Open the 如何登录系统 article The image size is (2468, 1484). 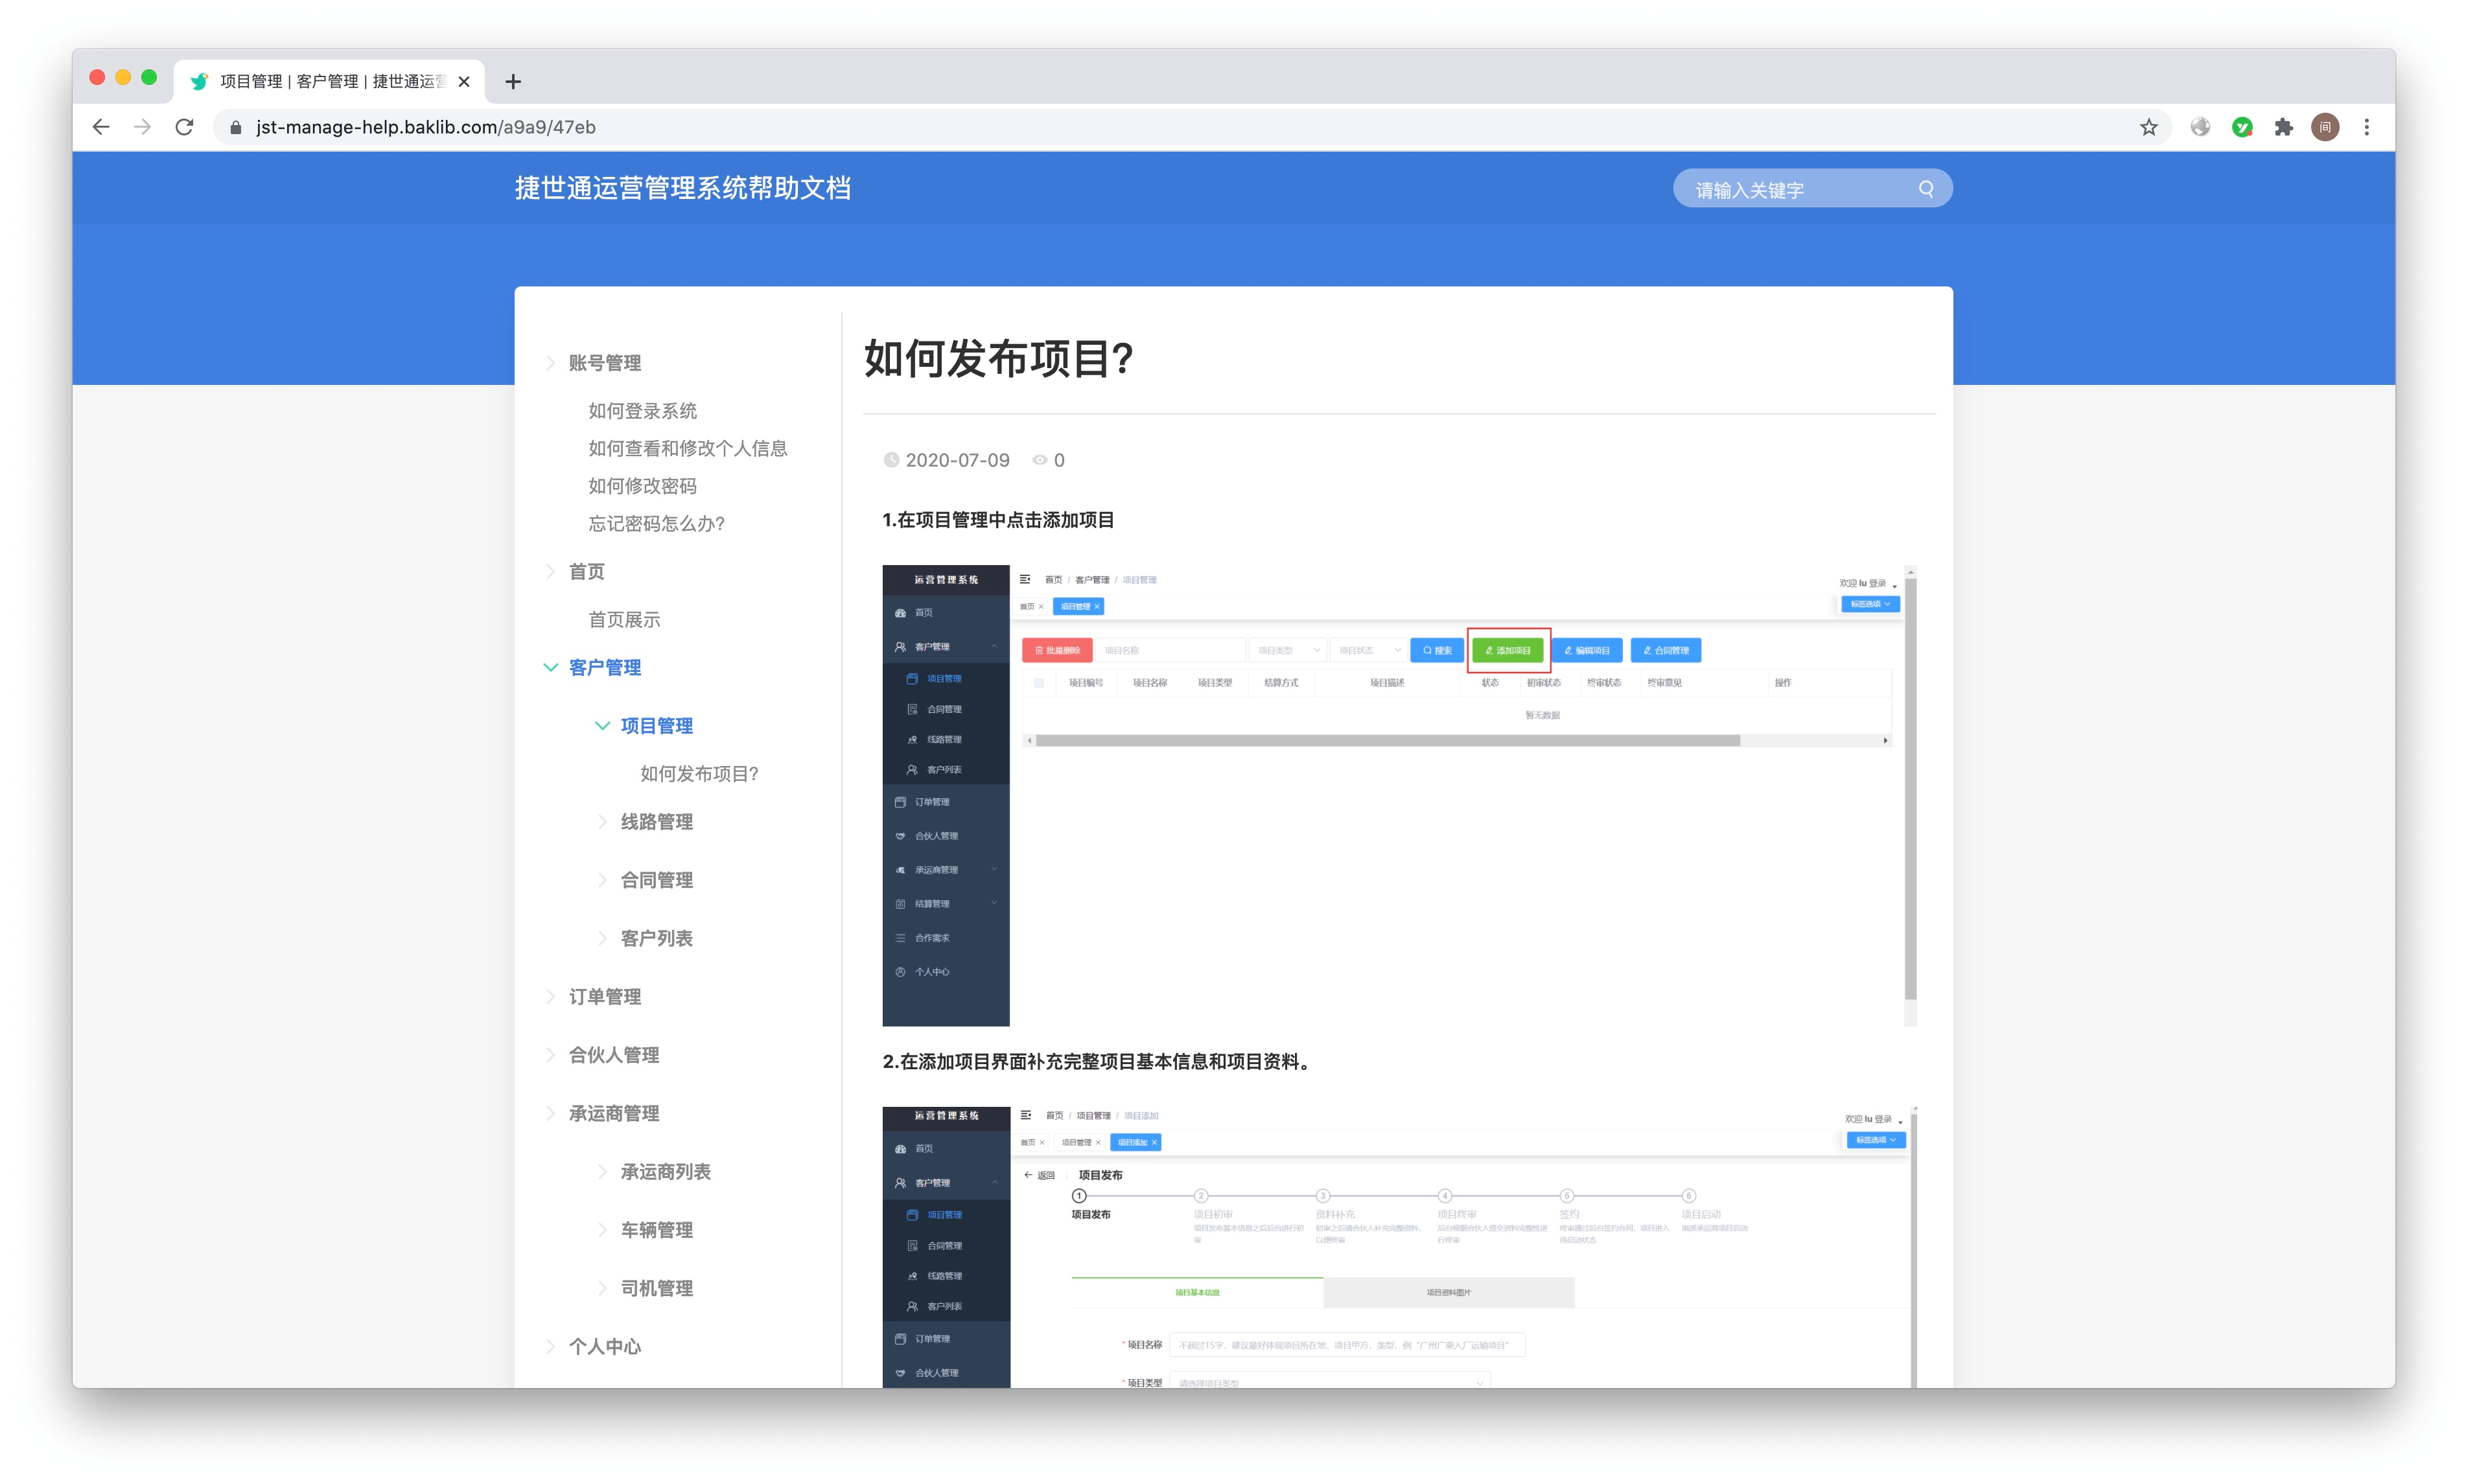[x=642, y=411]
